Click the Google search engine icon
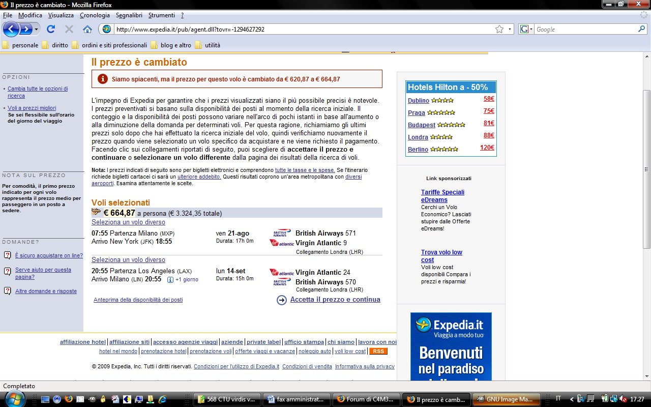The height and width of the screenshot is (407, 651). coord(524,29)
